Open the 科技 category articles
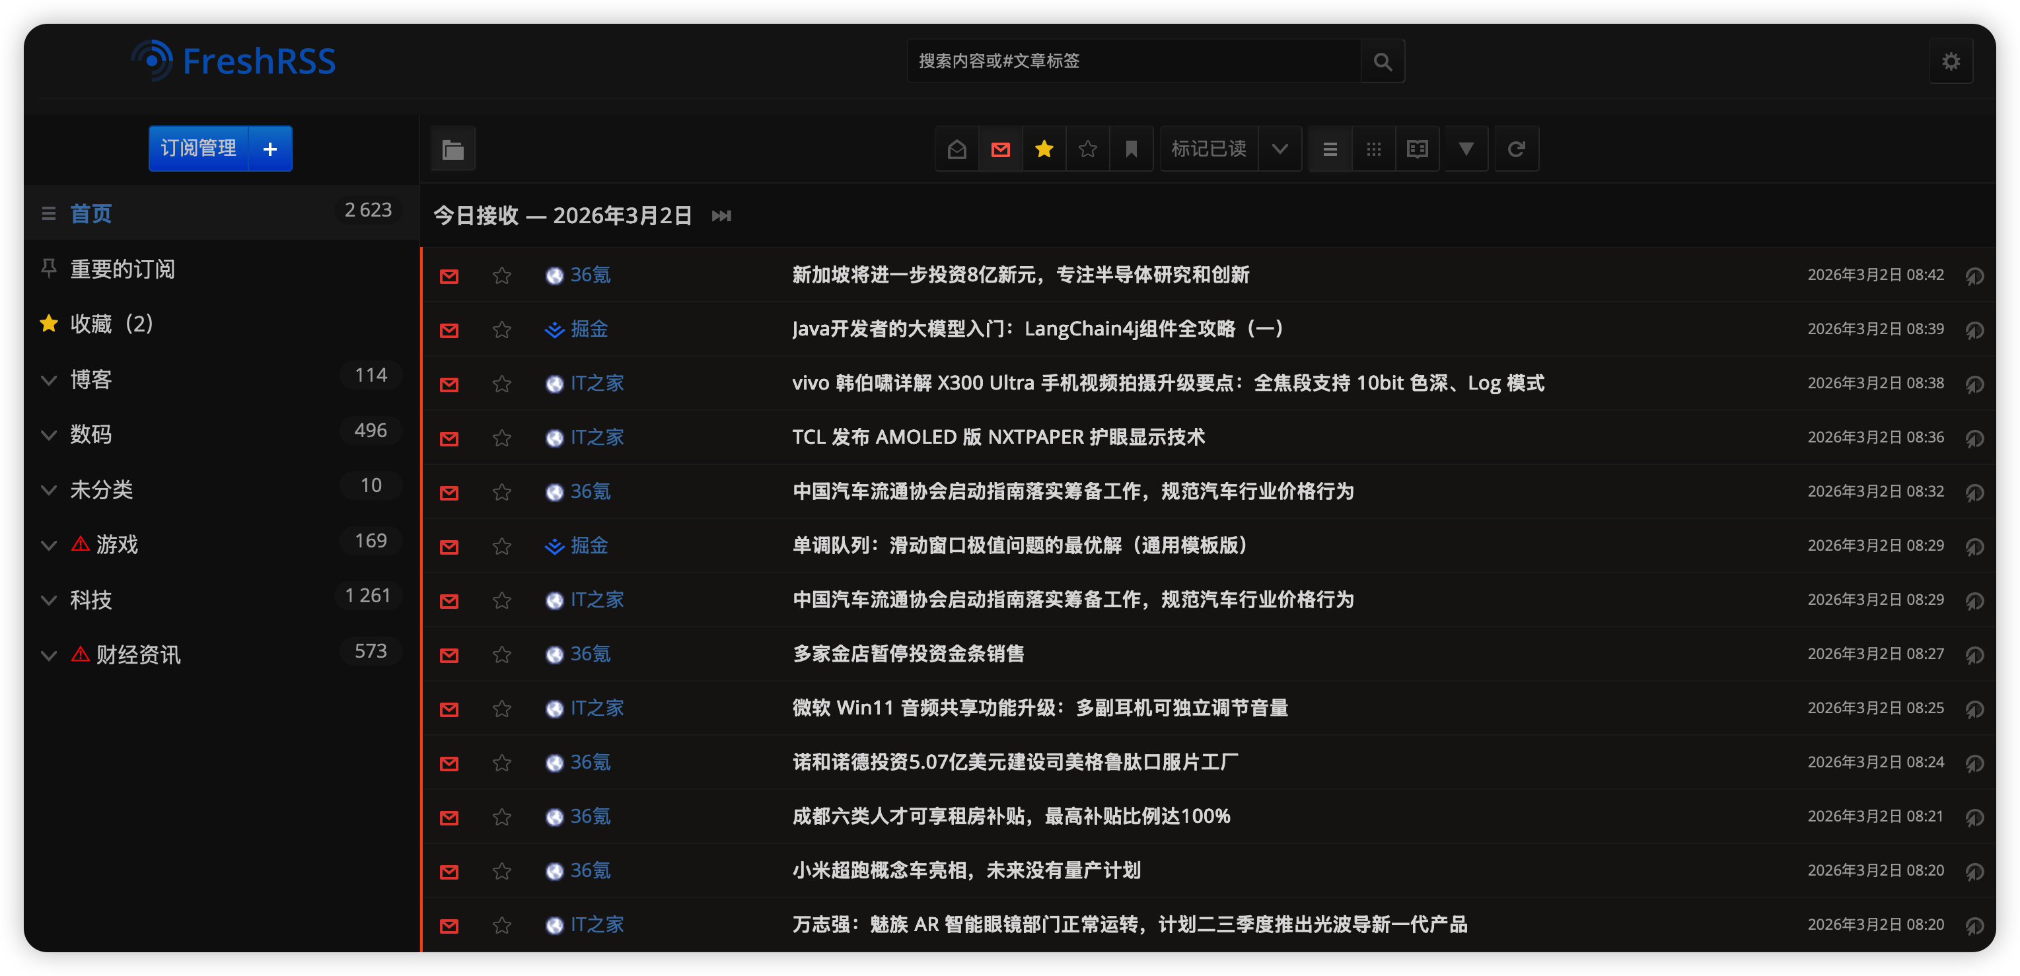 click(91, 600)
